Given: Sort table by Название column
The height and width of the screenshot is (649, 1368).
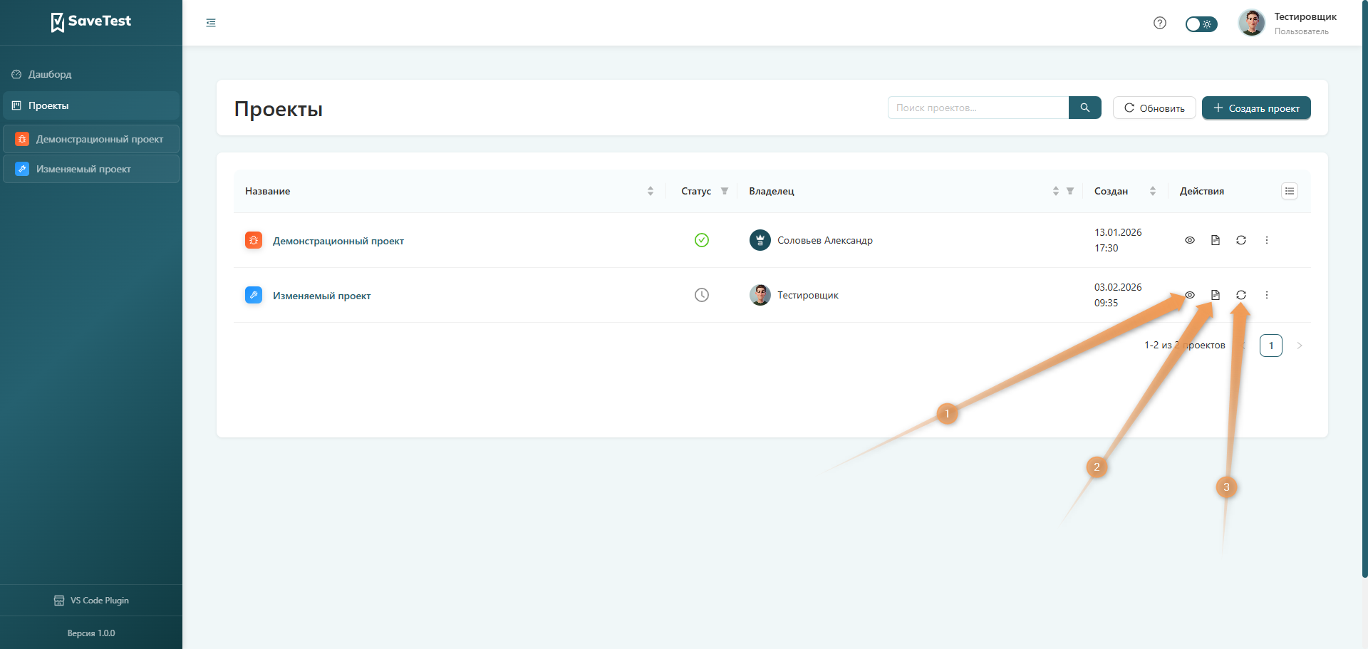Looking at the screenshot, I should click(651, 191).
